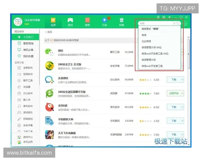Clear the search box with X icon
Image resolution: width=202 pixels, height=161 pixels.
[x=174, y=23]
